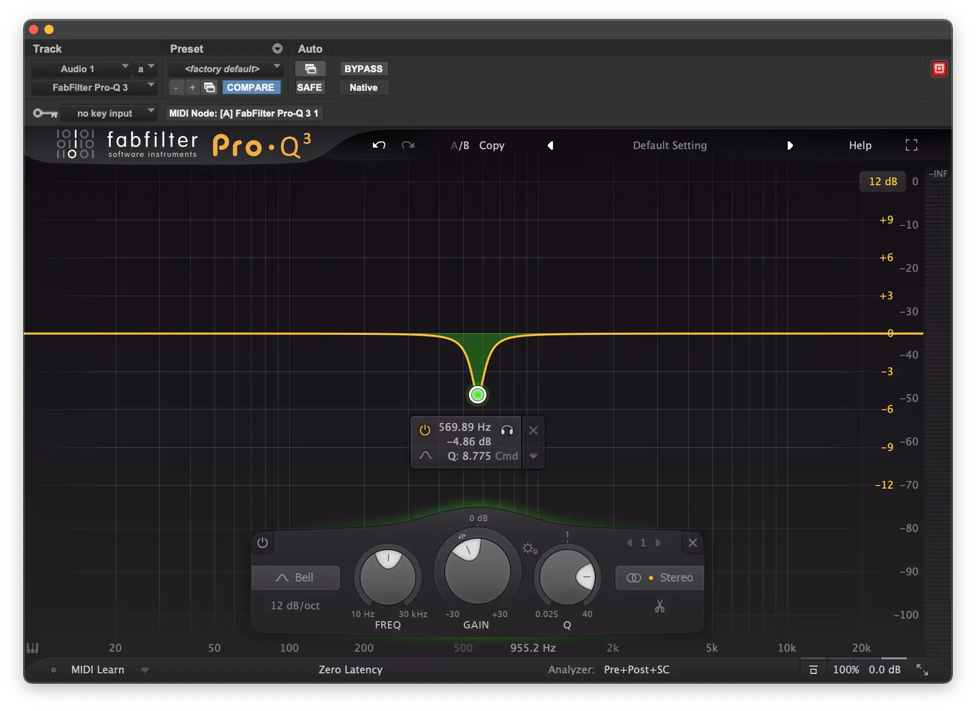Click the GAIN knob
This screenshot has width=976, height=711.
pos(477,572)
